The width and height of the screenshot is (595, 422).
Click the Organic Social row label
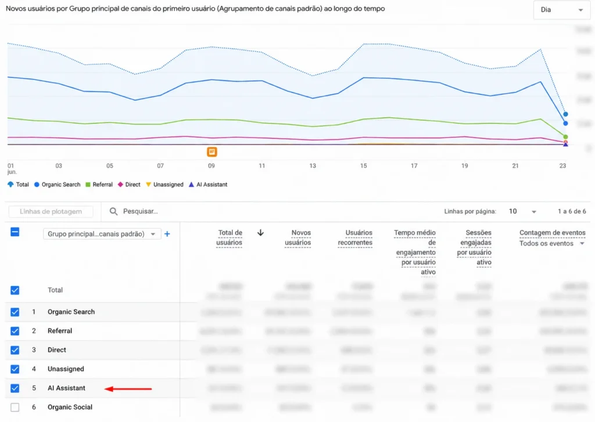click(x=70, y=407)
